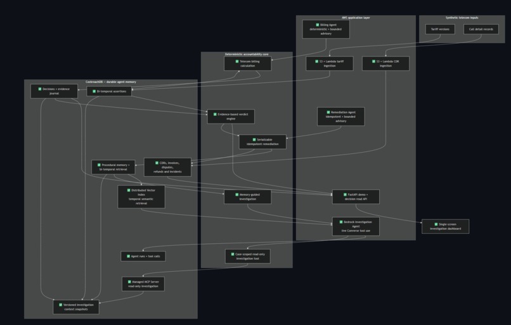The width and height of the screenshot is (511, 325).
Task: Click the check icon in Distributed Vector Index node
Action: tap(129, 190)
